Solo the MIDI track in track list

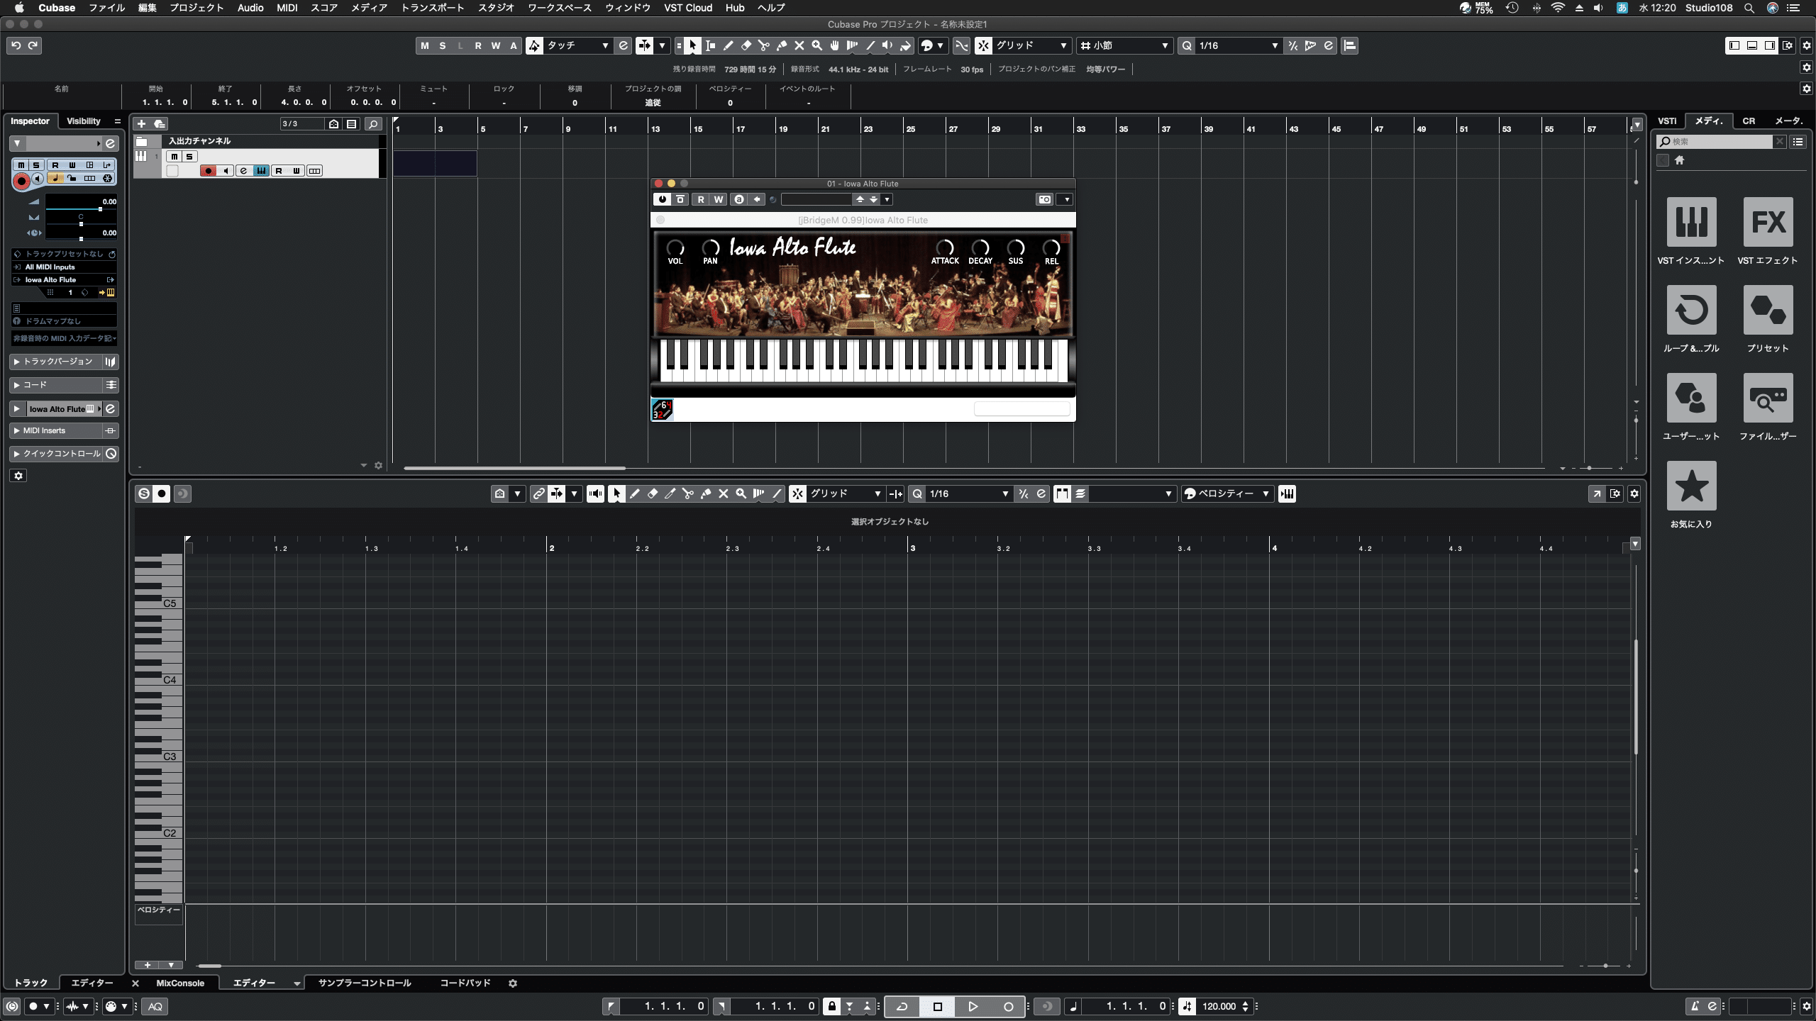pos(189,157)
